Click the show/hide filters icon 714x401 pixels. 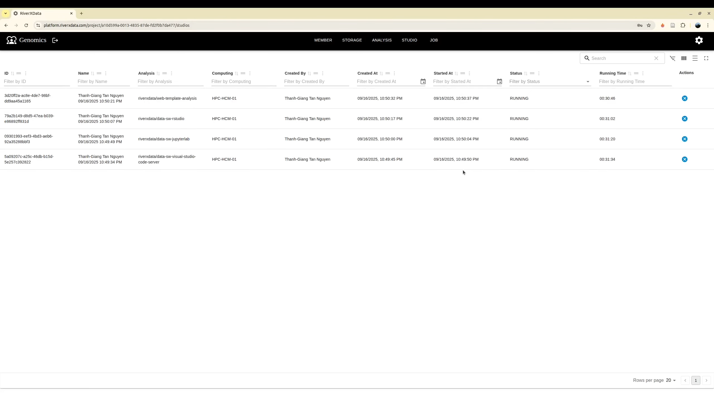(x=672, y=58)
